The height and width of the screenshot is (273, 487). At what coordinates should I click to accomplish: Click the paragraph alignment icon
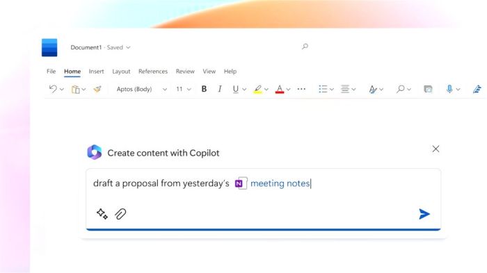[x=345, y=89]
